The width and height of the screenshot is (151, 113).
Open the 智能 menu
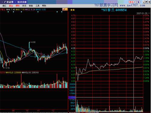point(31,6)
